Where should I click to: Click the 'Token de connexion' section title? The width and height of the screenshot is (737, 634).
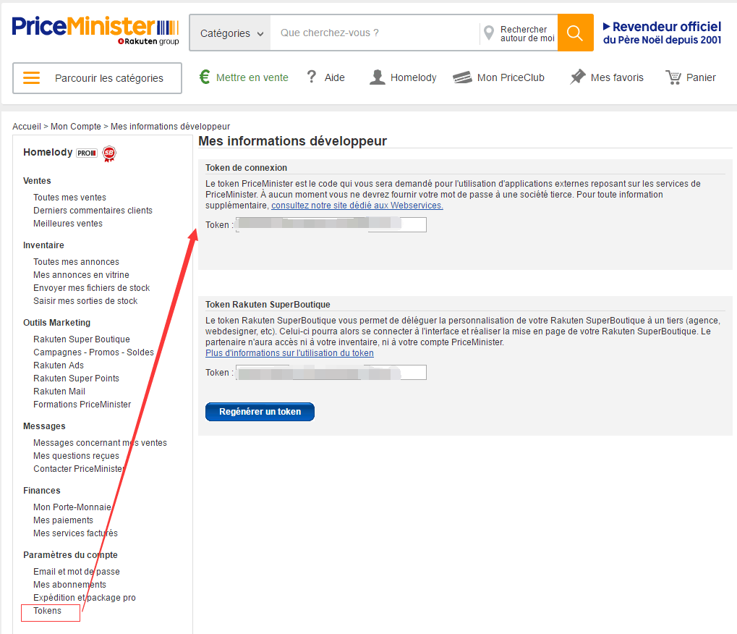pos(247,168)
